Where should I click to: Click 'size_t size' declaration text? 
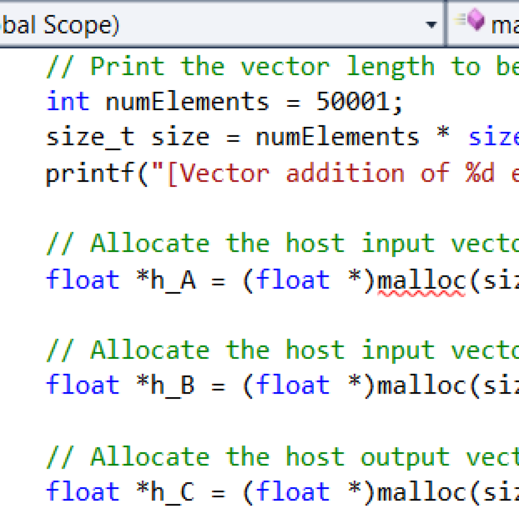coord(128,138)
